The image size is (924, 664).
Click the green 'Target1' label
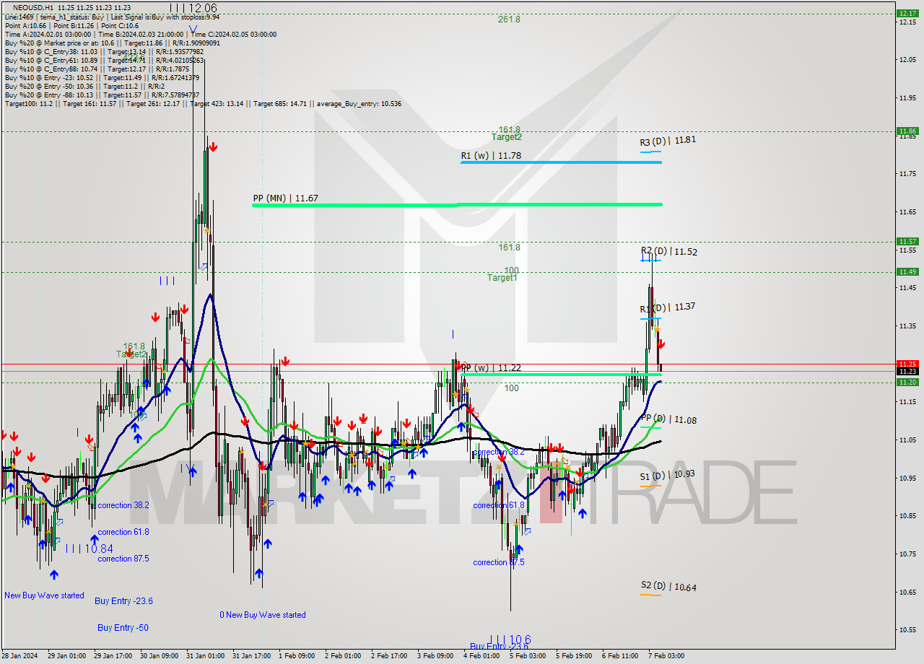(502, 278)
